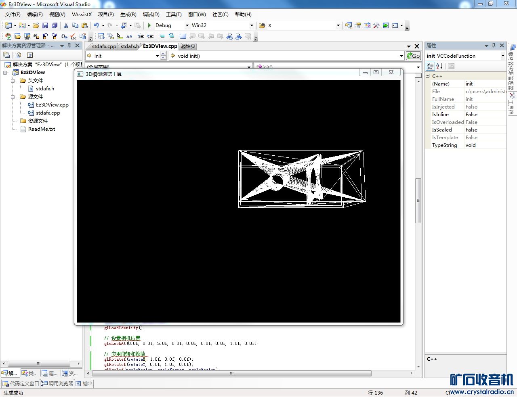Screen dimensions: 517x397
Task: Switch properties to categorized view
Action: (x=430, y=66)
